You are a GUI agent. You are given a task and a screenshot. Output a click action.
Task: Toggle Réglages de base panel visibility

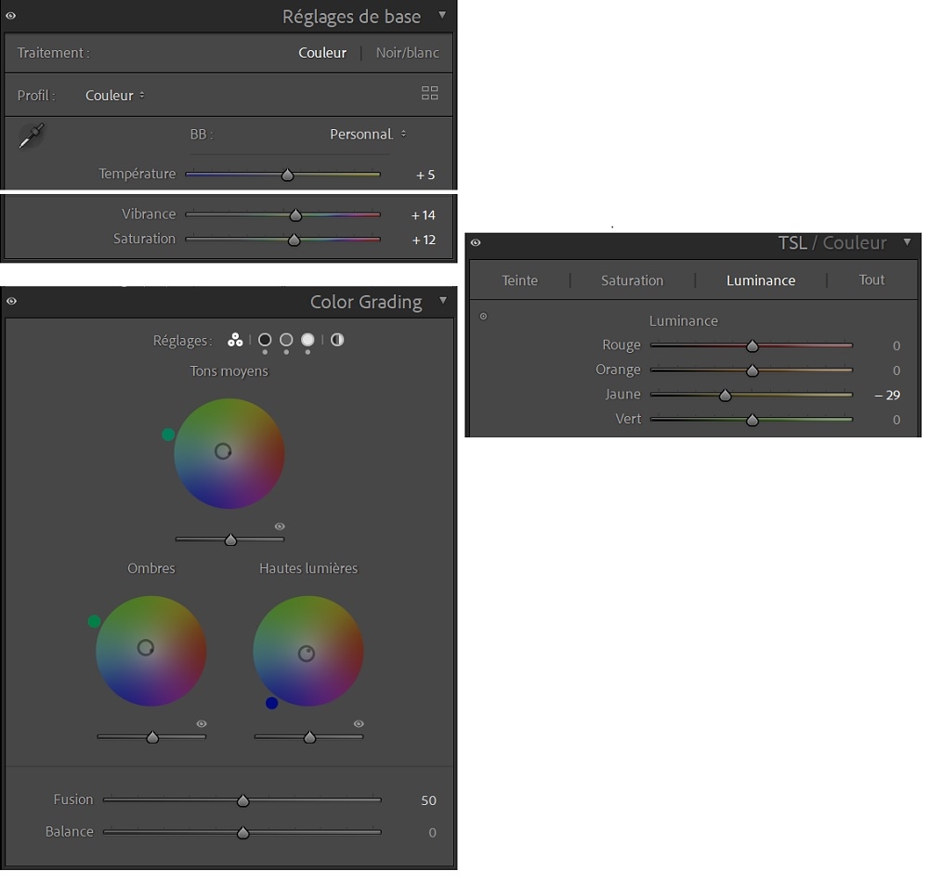tap(10, 16)
